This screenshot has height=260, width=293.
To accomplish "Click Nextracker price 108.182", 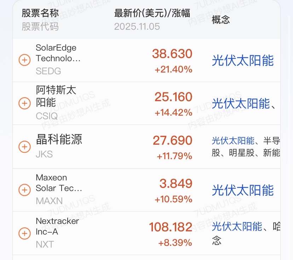I will [x=170, y=227].
